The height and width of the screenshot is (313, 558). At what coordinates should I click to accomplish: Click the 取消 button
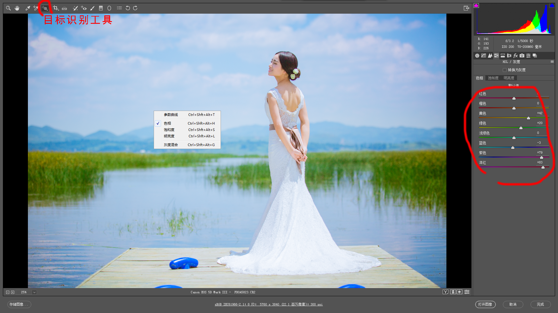click(x=513, y=305)
